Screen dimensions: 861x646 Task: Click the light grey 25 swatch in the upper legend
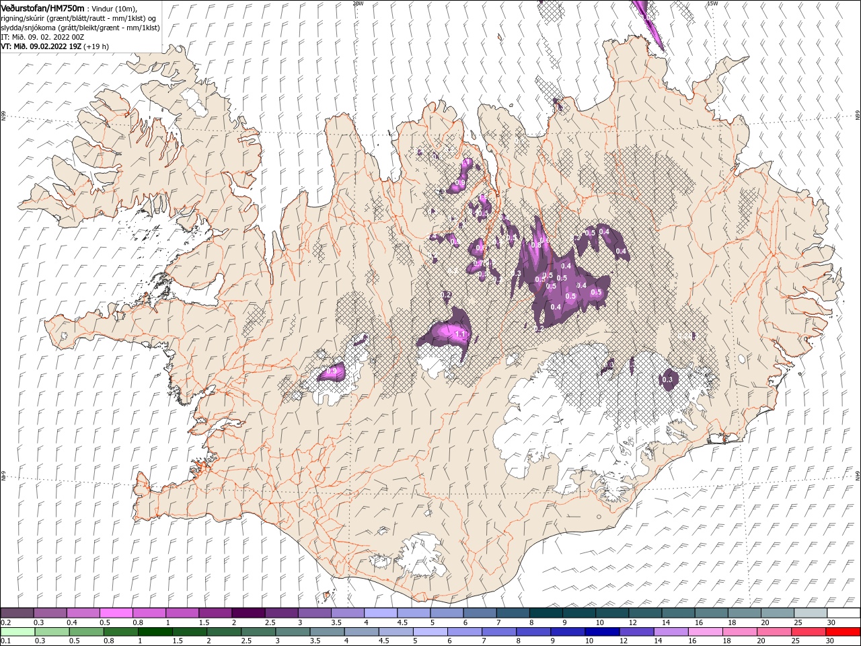tap(811, 613)
